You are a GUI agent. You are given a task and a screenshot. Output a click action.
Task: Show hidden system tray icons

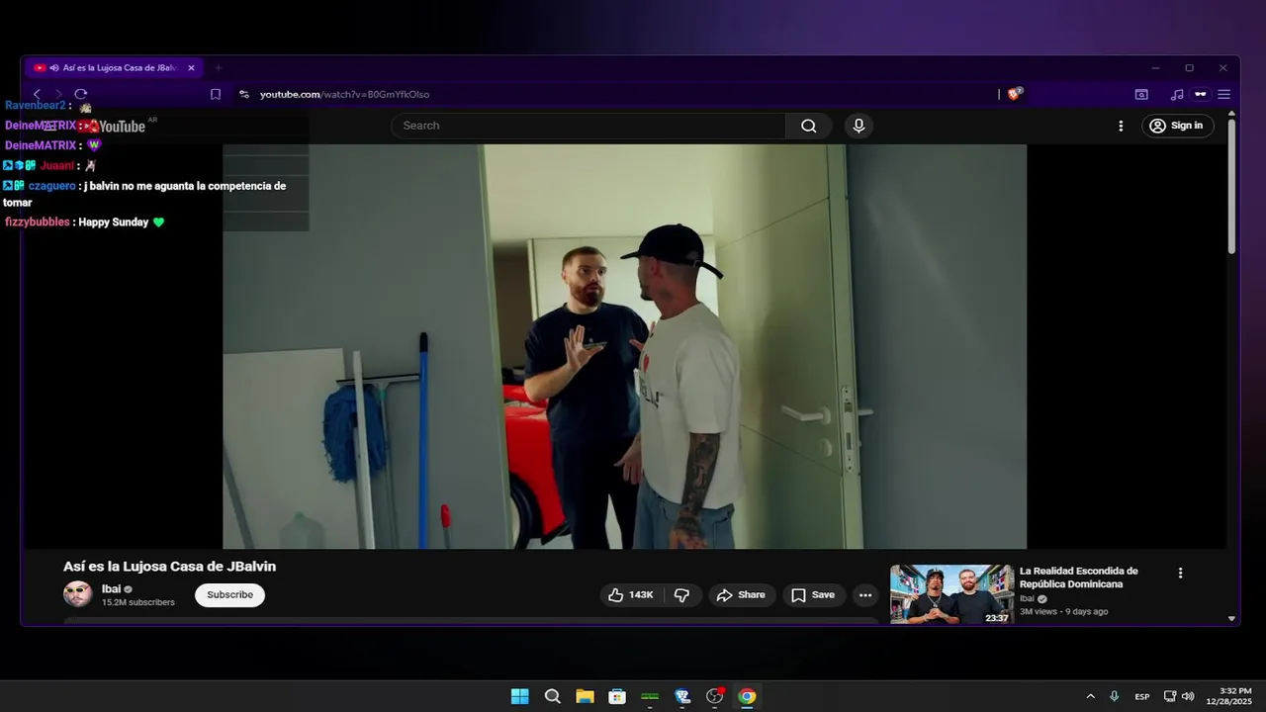[x=1090, y=696]
